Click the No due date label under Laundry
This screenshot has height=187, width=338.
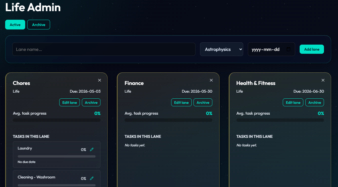(27, 162)
